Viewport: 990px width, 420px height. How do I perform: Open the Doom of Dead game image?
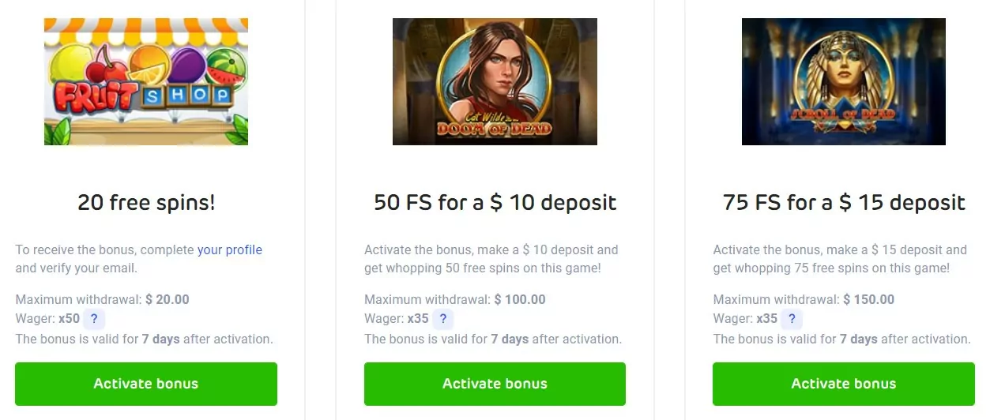click(x=495, y=81)
